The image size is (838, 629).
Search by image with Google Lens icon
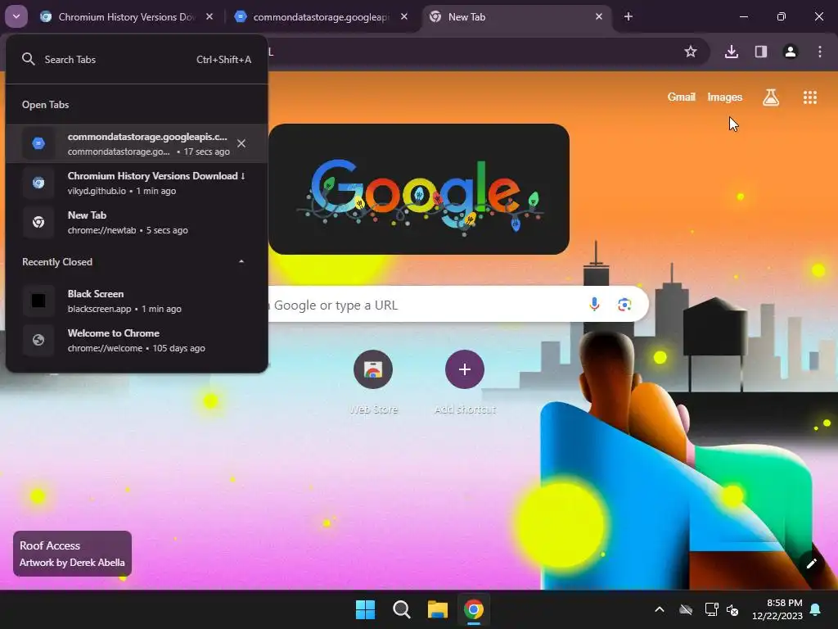[624, 305]
